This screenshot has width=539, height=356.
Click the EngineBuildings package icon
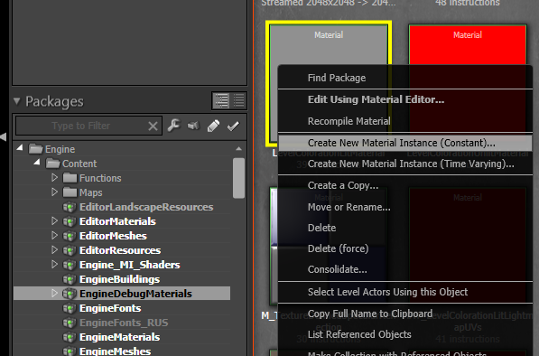coord(70,279)
